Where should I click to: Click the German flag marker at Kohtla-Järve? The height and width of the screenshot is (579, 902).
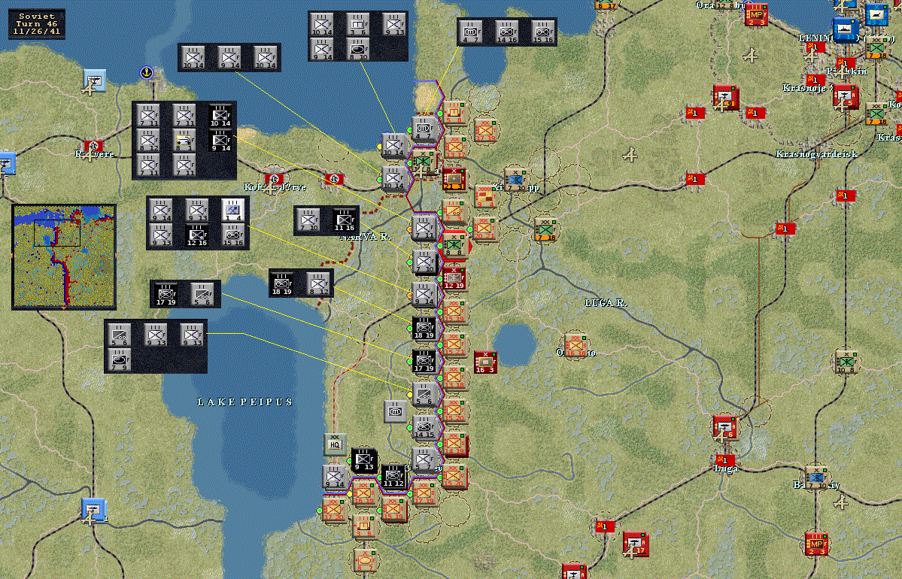coord(274,178)
